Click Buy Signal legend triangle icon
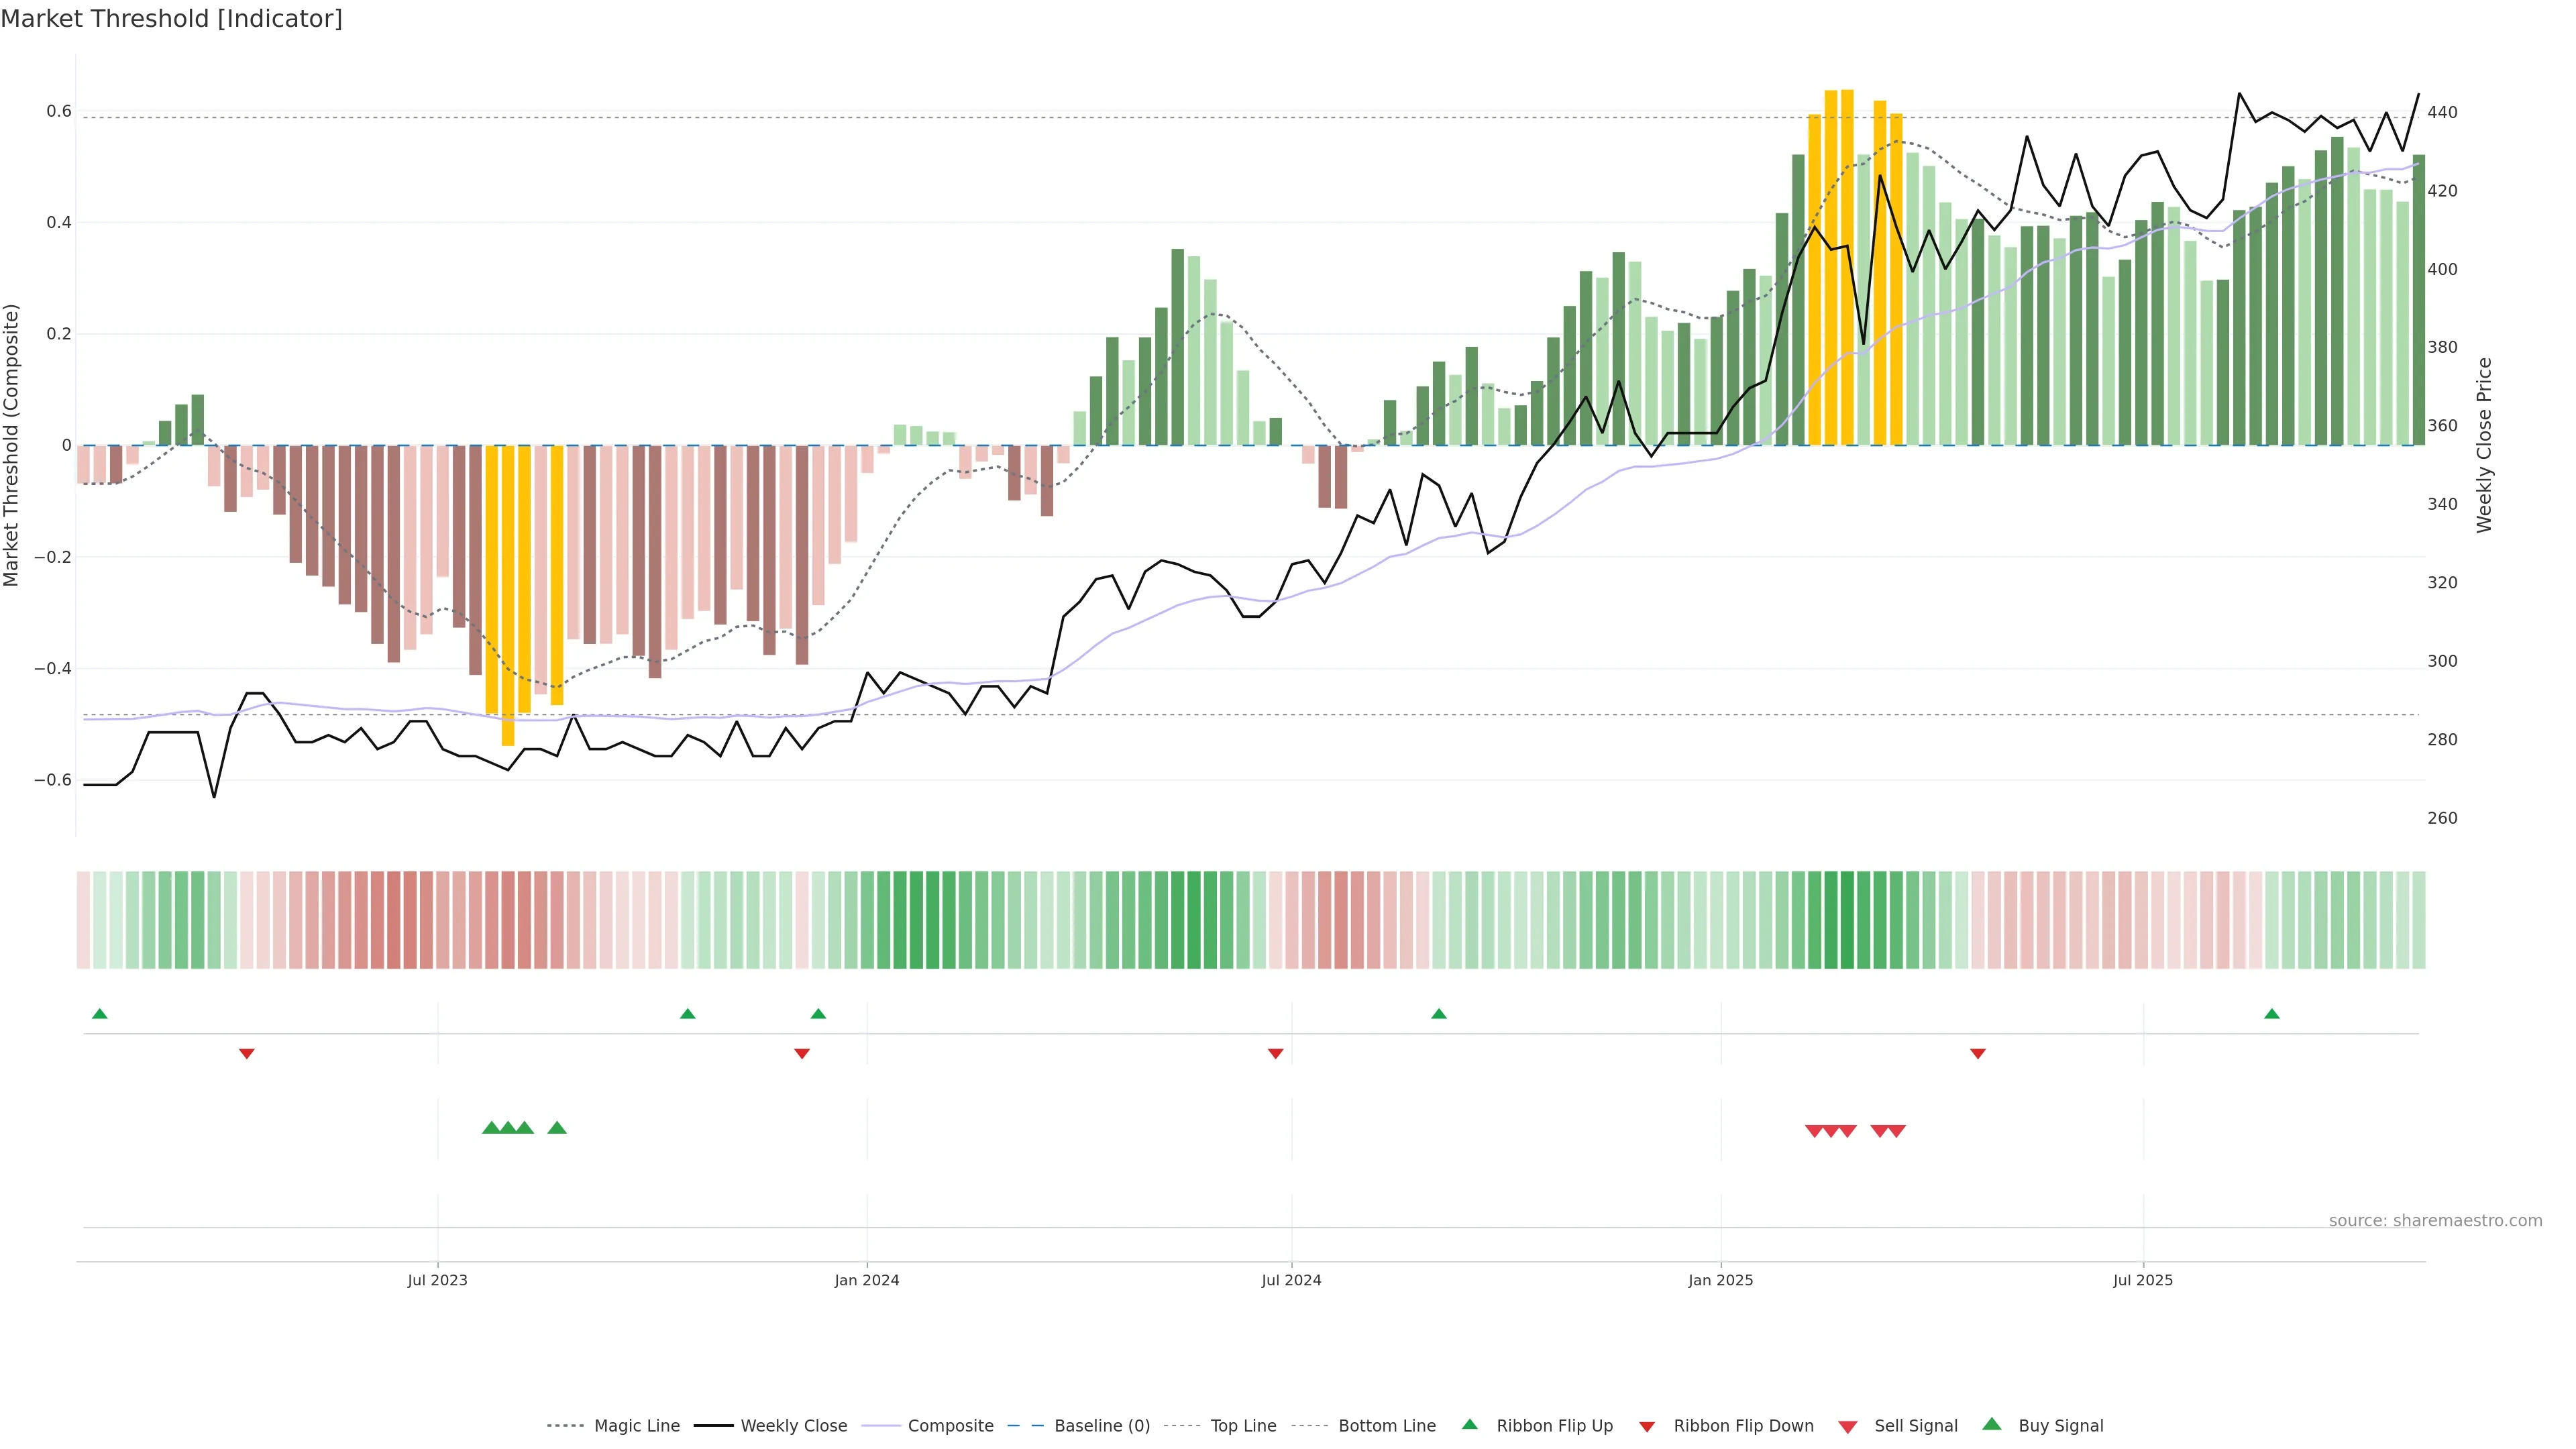The image size is (2576, 1449). (1991, 1424)
